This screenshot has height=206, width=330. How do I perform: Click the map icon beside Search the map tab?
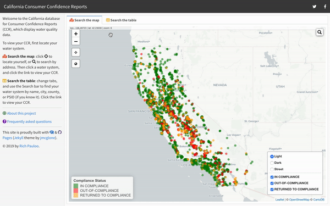click(71, 20)
